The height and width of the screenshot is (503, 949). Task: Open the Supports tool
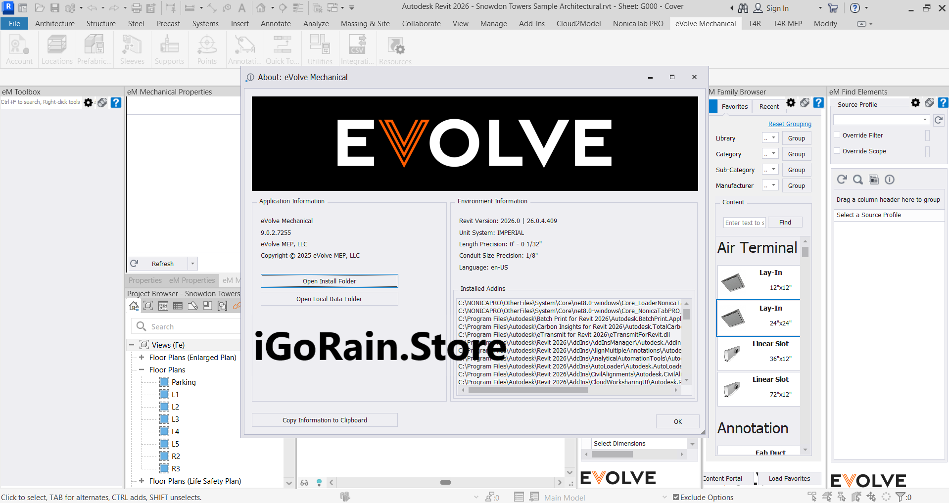169,48
